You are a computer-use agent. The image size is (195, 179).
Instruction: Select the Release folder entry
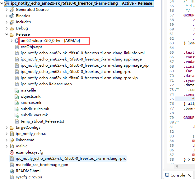pyautogui.click(x=23, y=34)
